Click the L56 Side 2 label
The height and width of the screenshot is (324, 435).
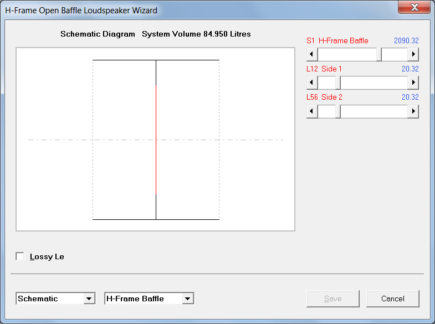(x=324, y=97)
